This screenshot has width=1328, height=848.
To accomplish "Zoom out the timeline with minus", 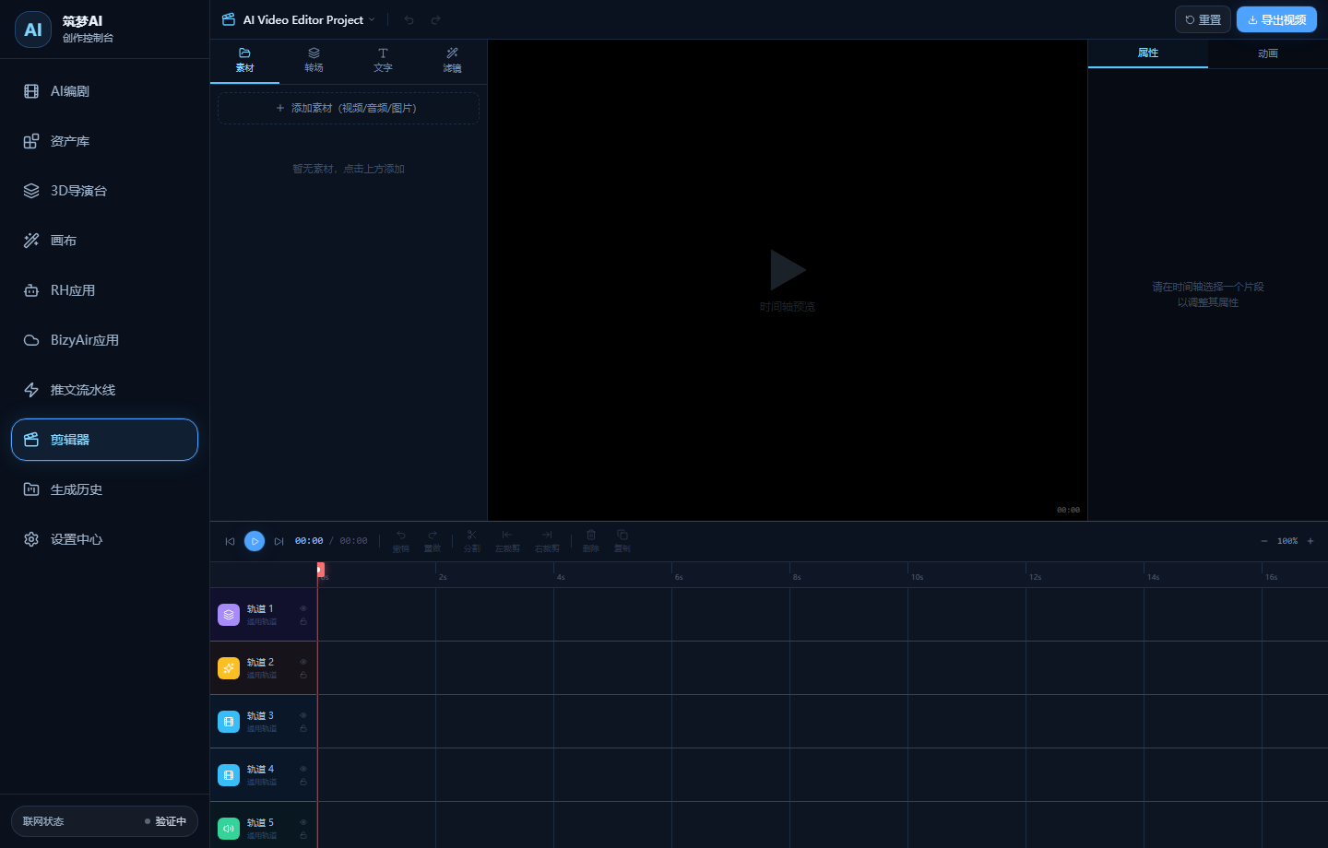I will coord(1263,541).
